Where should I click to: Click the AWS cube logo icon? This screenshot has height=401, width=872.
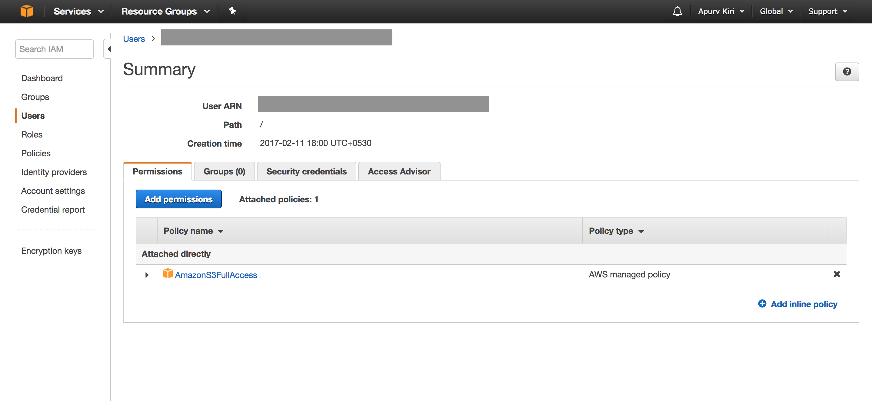tap(26, 11)
